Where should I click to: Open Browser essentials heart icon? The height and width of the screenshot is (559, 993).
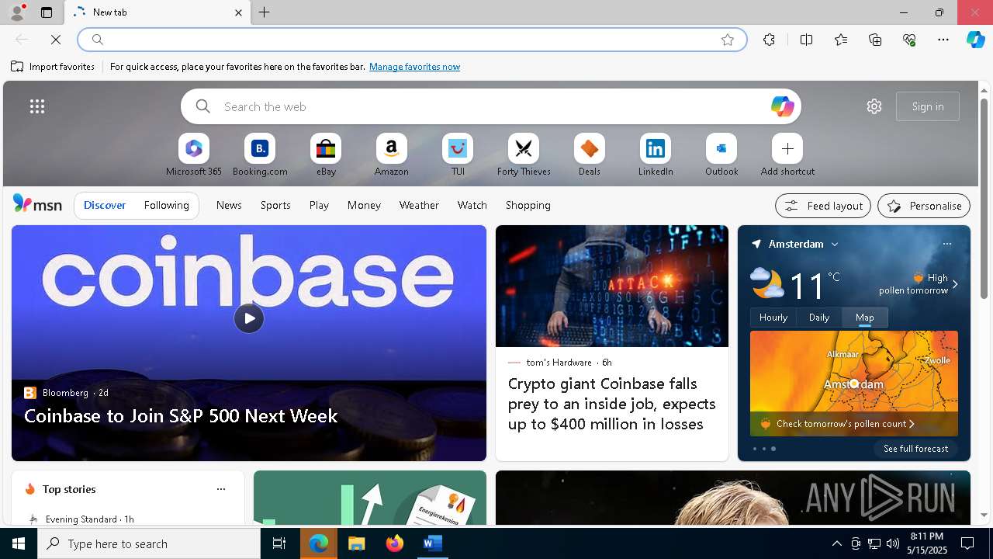pos(909,40)
